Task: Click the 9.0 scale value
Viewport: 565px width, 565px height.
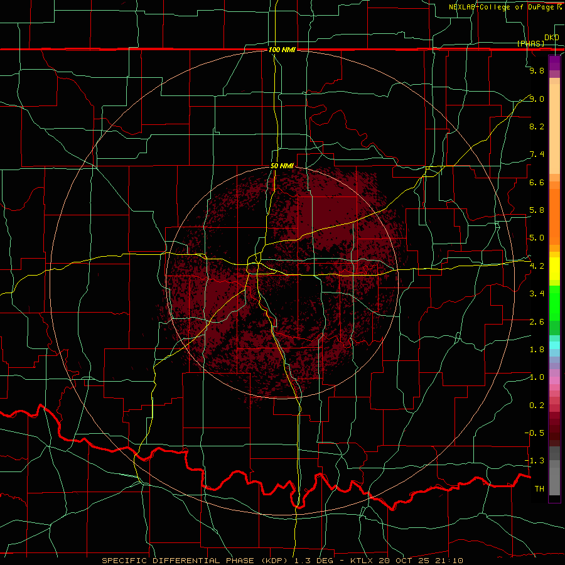Action: 537,99
